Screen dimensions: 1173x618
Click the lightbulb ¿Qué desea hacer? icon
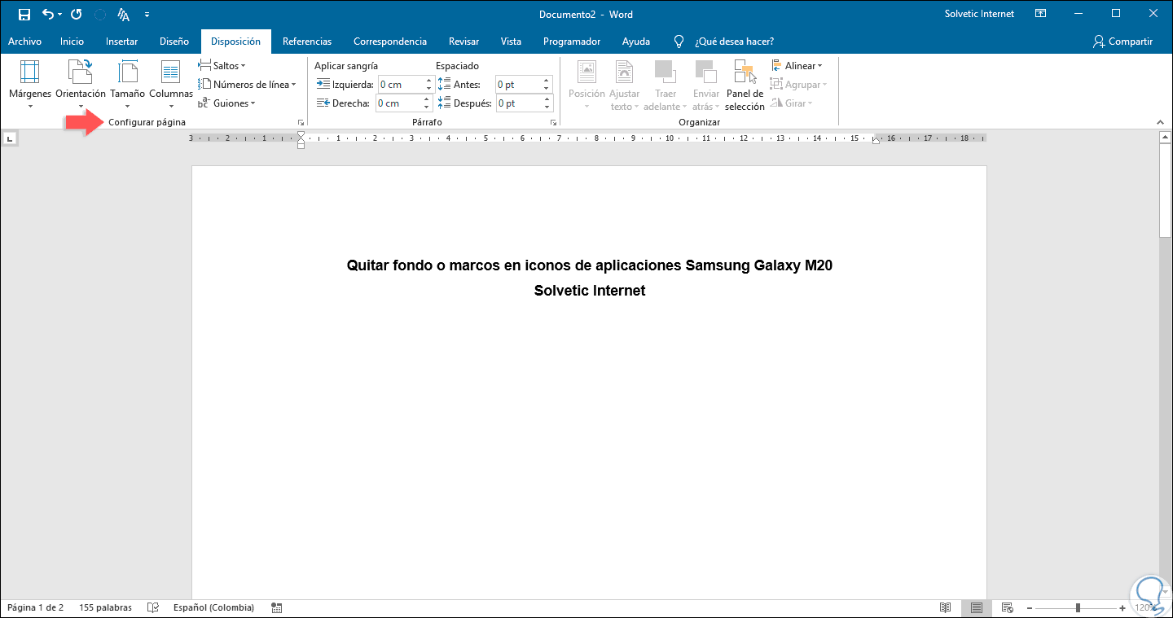pyautogui.click(x=679, y=42)
